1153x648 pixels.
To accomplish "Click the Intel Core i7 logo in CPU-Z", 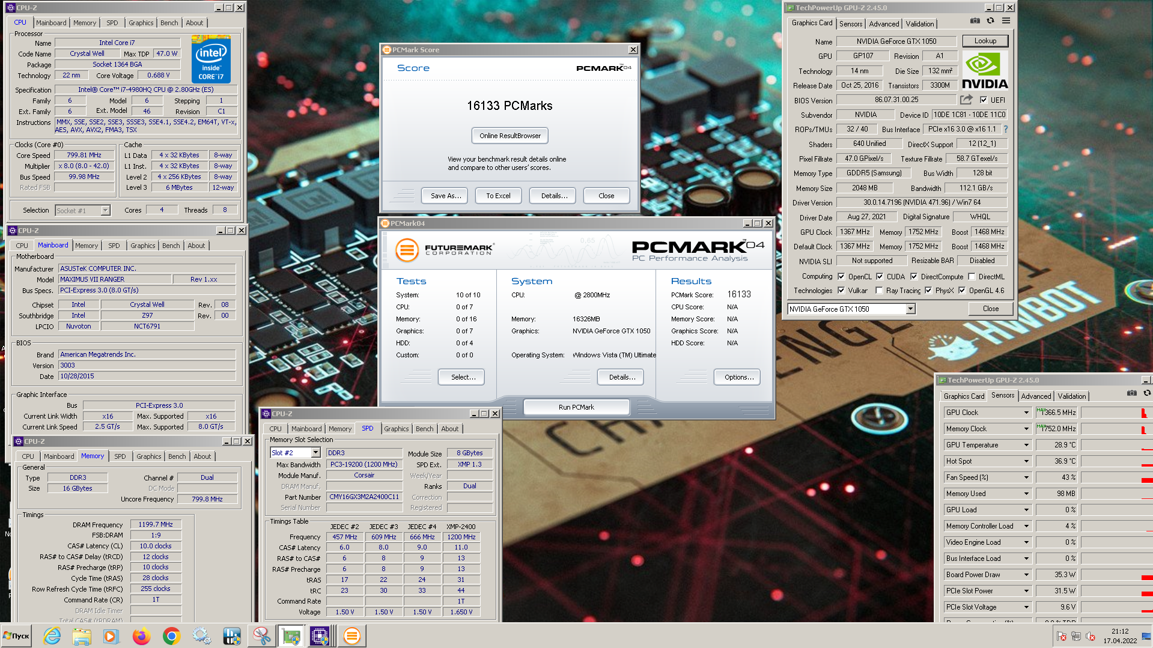I will [x=211, y=59].
